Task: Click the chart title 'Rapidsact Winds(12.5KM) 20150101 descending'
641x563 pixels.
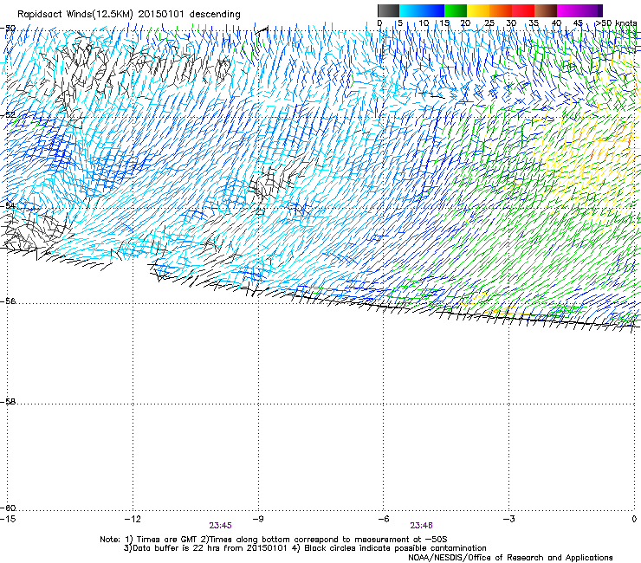Action: pos(129,14)
